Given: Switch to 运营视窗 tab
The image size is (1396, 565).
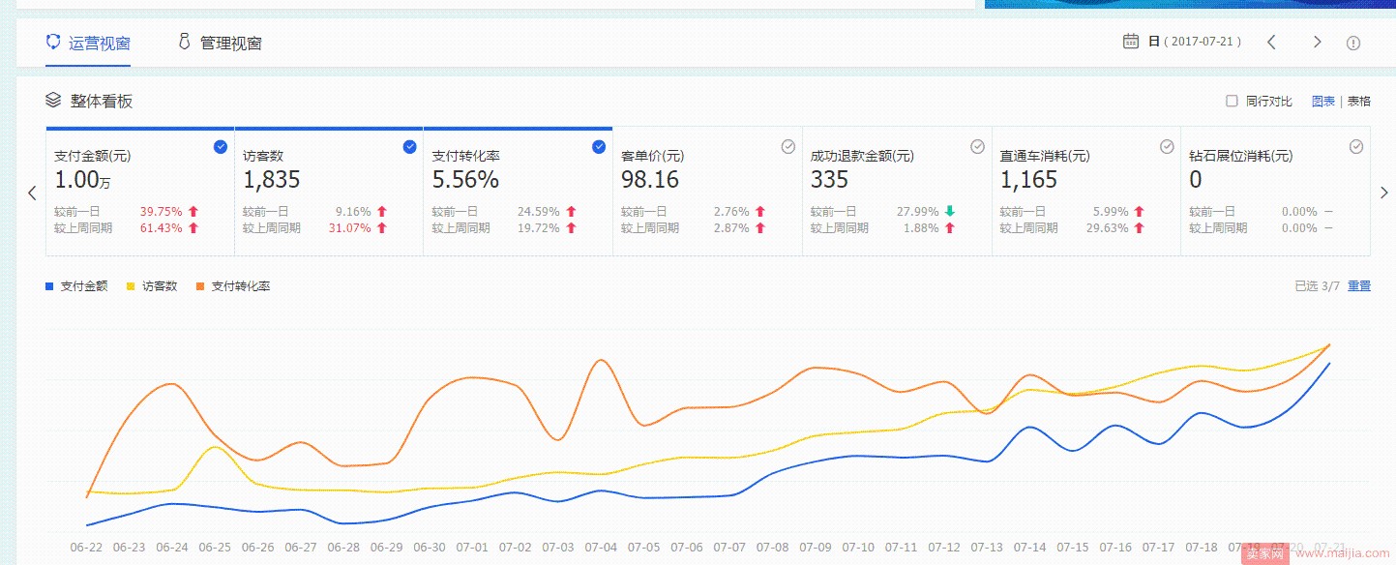Looking at the screenshot, I should (88, 43).
